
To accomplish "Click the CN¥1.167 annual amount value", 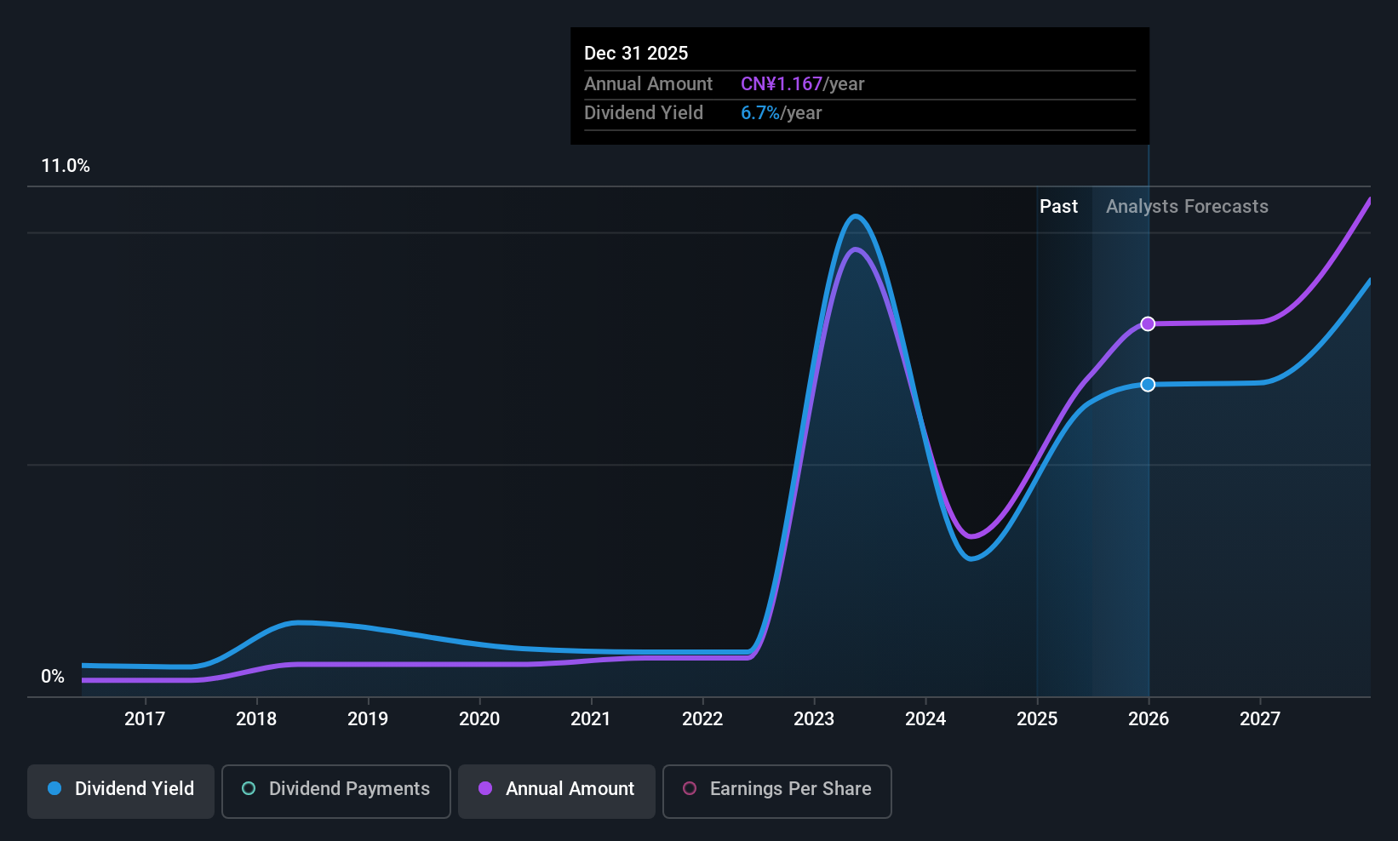I will [782, 84].
